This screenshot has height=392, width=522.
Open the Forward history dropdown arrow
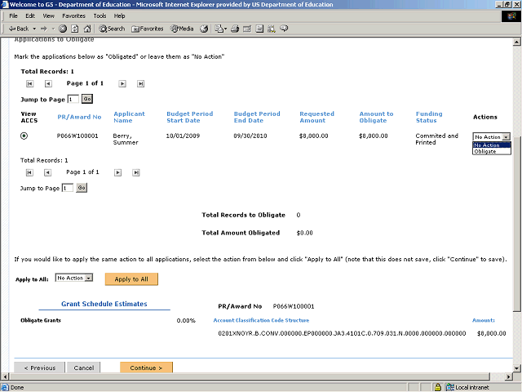(x=53, y=29)
